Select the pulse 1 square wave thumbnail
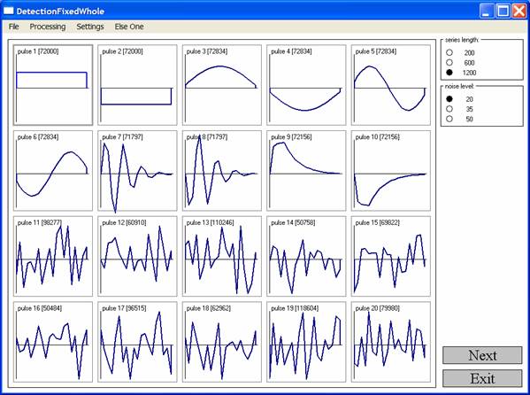The height and width of the screenshot is (395, 530). coord(53,85)
